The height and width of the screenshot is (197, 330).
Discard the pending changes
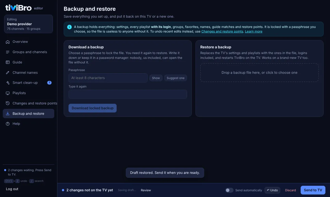tap(290, 190)
